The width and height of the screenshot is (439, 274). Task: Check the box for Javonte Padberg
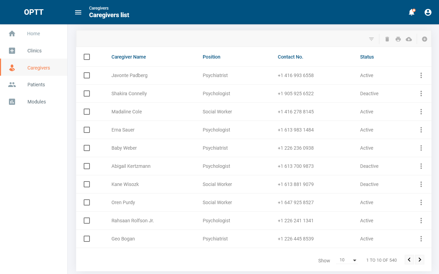coord(87,75)
